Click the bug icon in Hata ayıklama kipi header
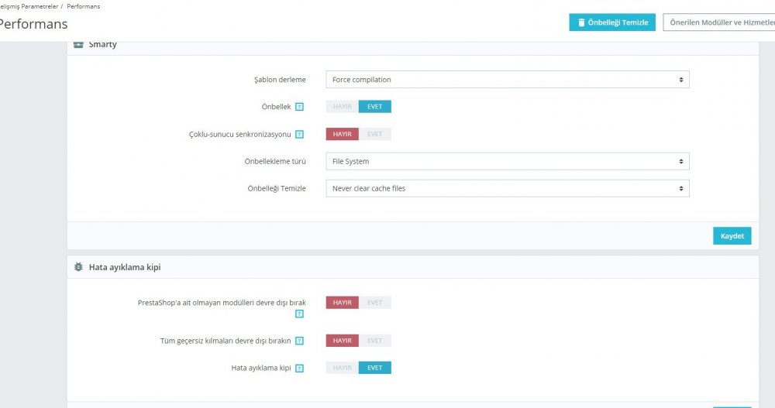 (78, 267)
